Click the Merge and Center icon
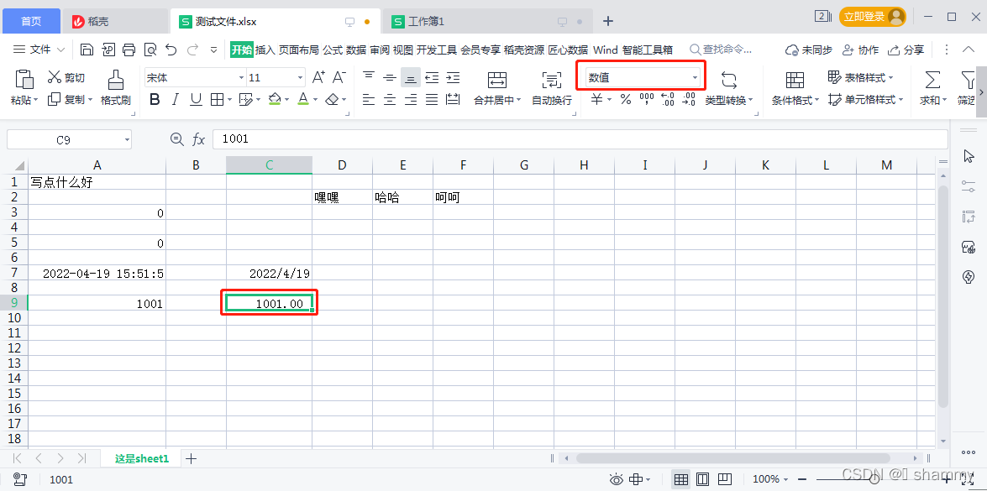Viewport: 987px width, 491px height. (x=497, y=80)
